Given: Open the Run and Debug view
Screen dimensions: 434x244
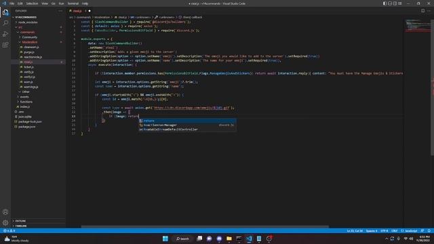Looking at the screenshot, I should click(x=5, y=34).
